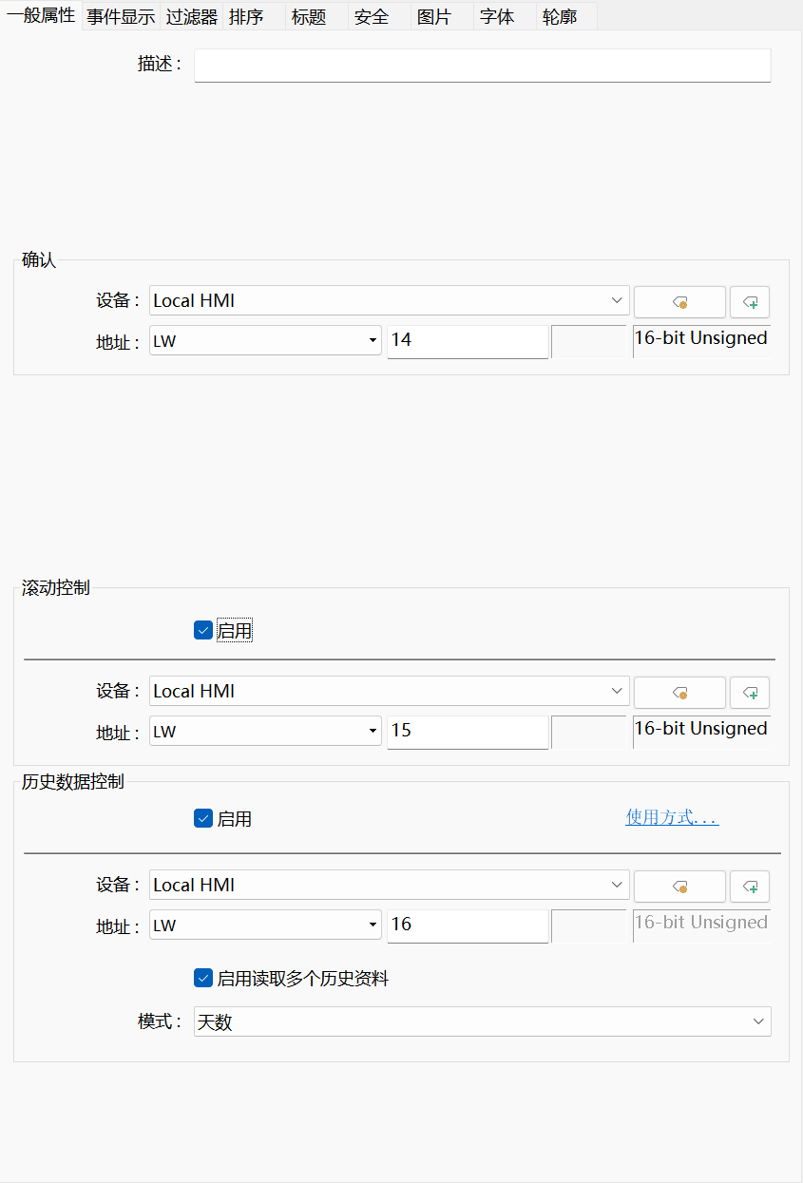Open 设备 dropdown in 滚动控制 section
Viewport: 803px width, 1183px height.
(390, 691)
